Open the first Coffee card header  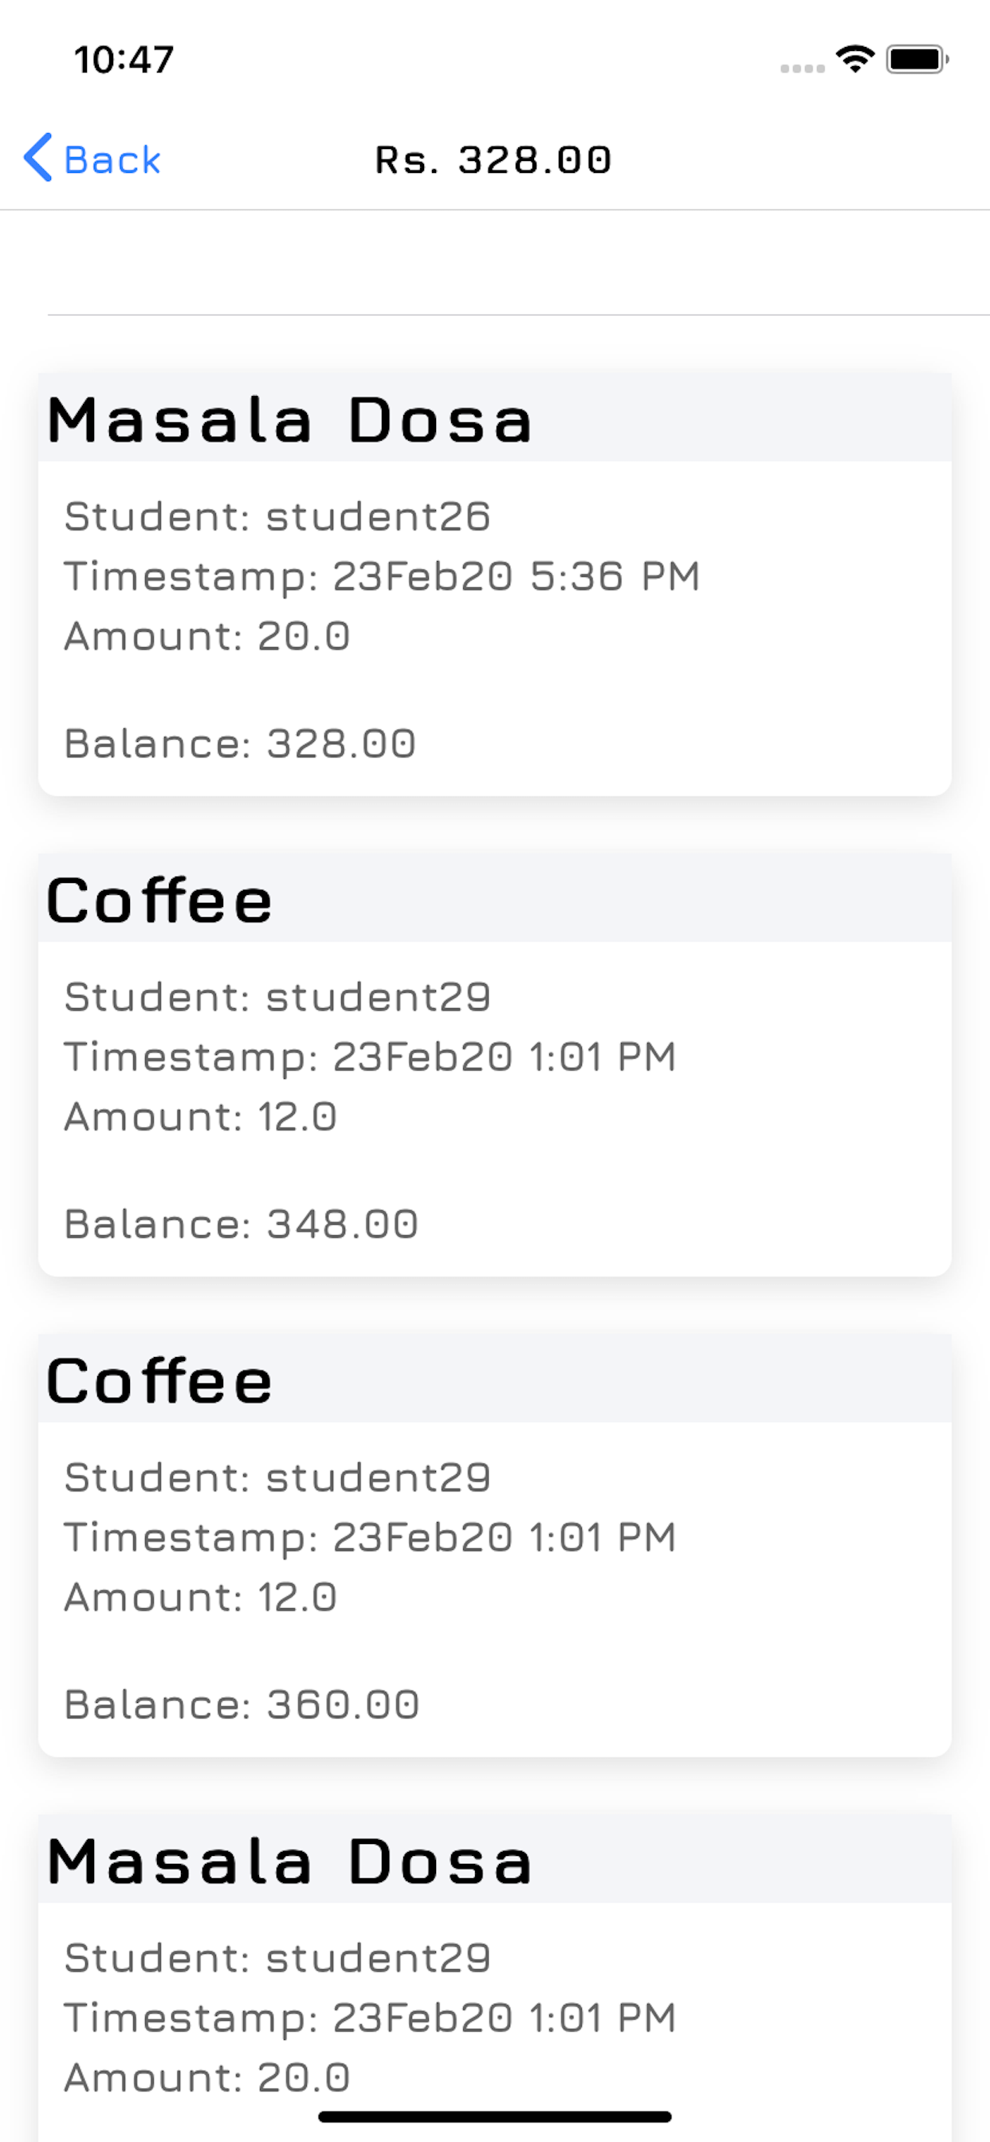[x=495, y=899]
